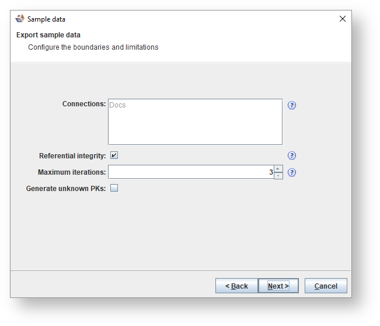380x326 pixels.
Task: Click into the Maximum iterations number field
Action: [x=190, y=172]
